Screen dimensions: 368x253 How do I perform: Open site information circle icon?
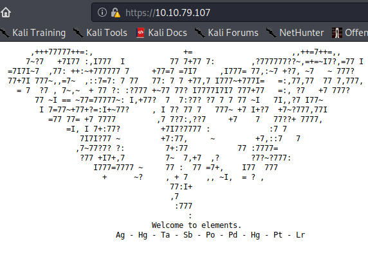[x=102, y=12]
